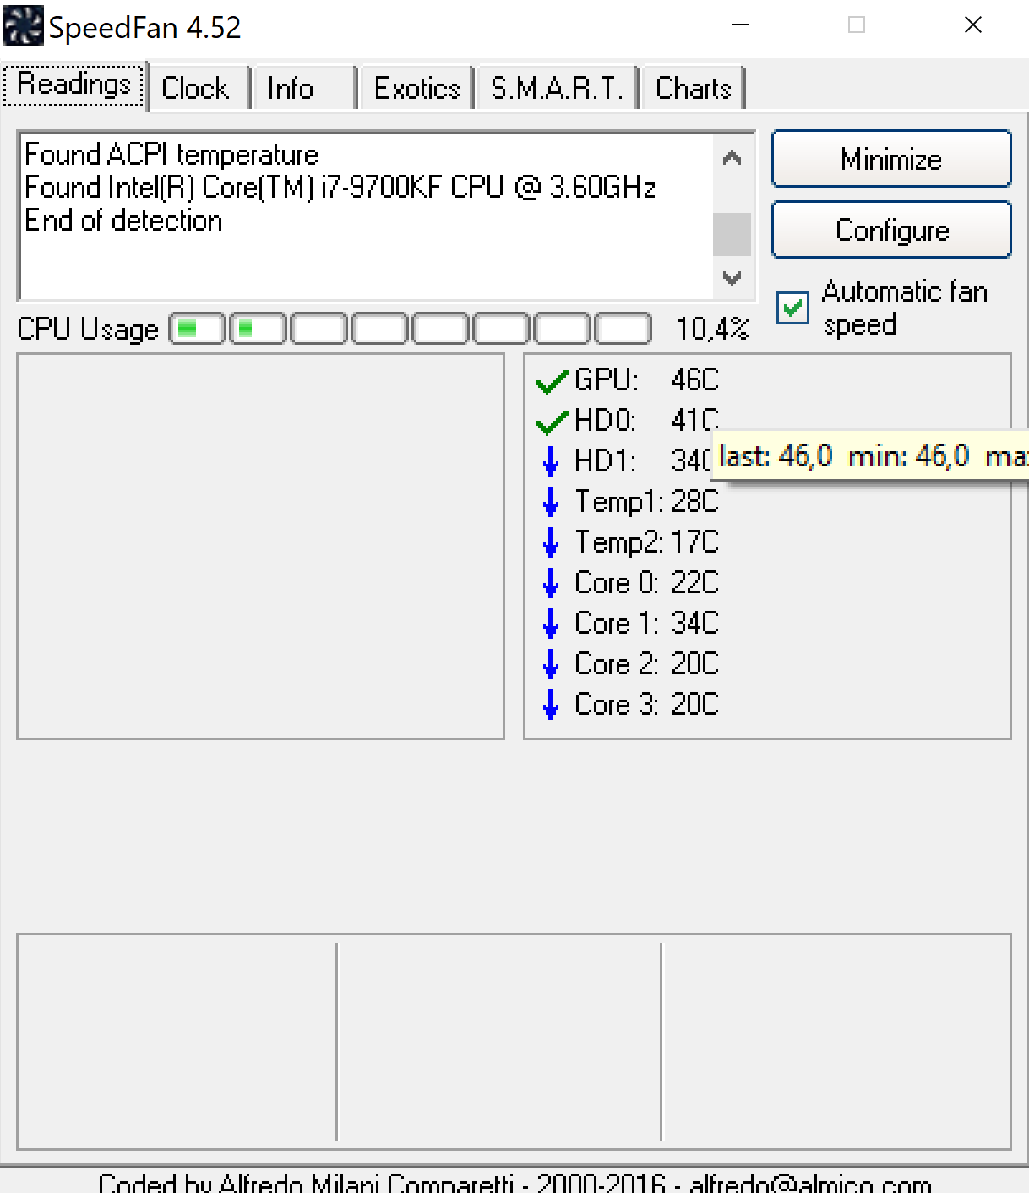Image resolution: width=1029 pixels, height=1193 pixels.
Task: Switch to the Readings tab
Action: (74, 85)
